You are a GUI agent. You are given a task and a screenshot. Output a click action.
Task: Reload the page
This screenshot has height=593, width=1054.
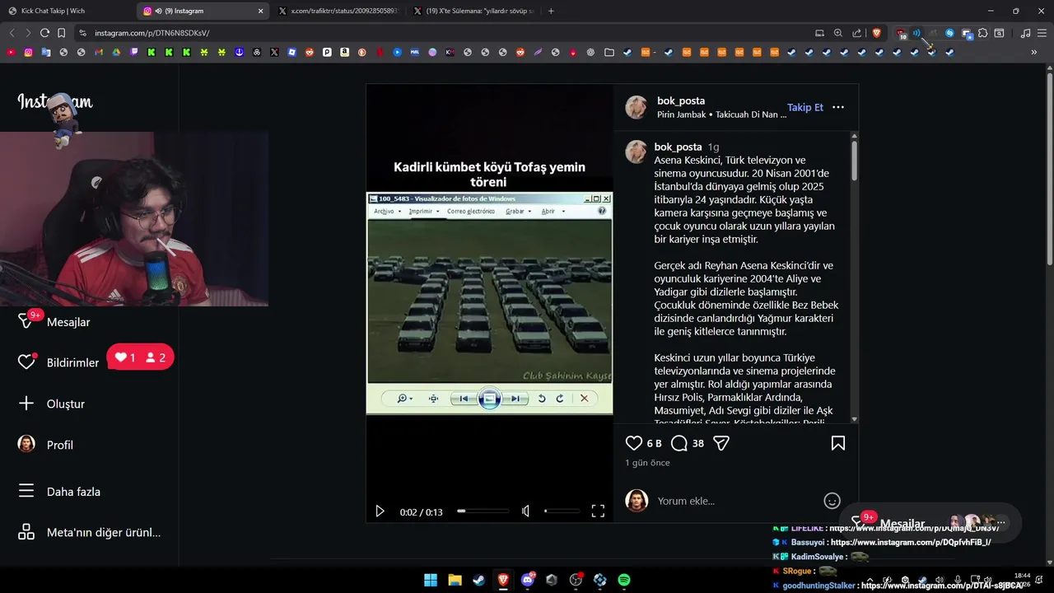coord(44,33)
